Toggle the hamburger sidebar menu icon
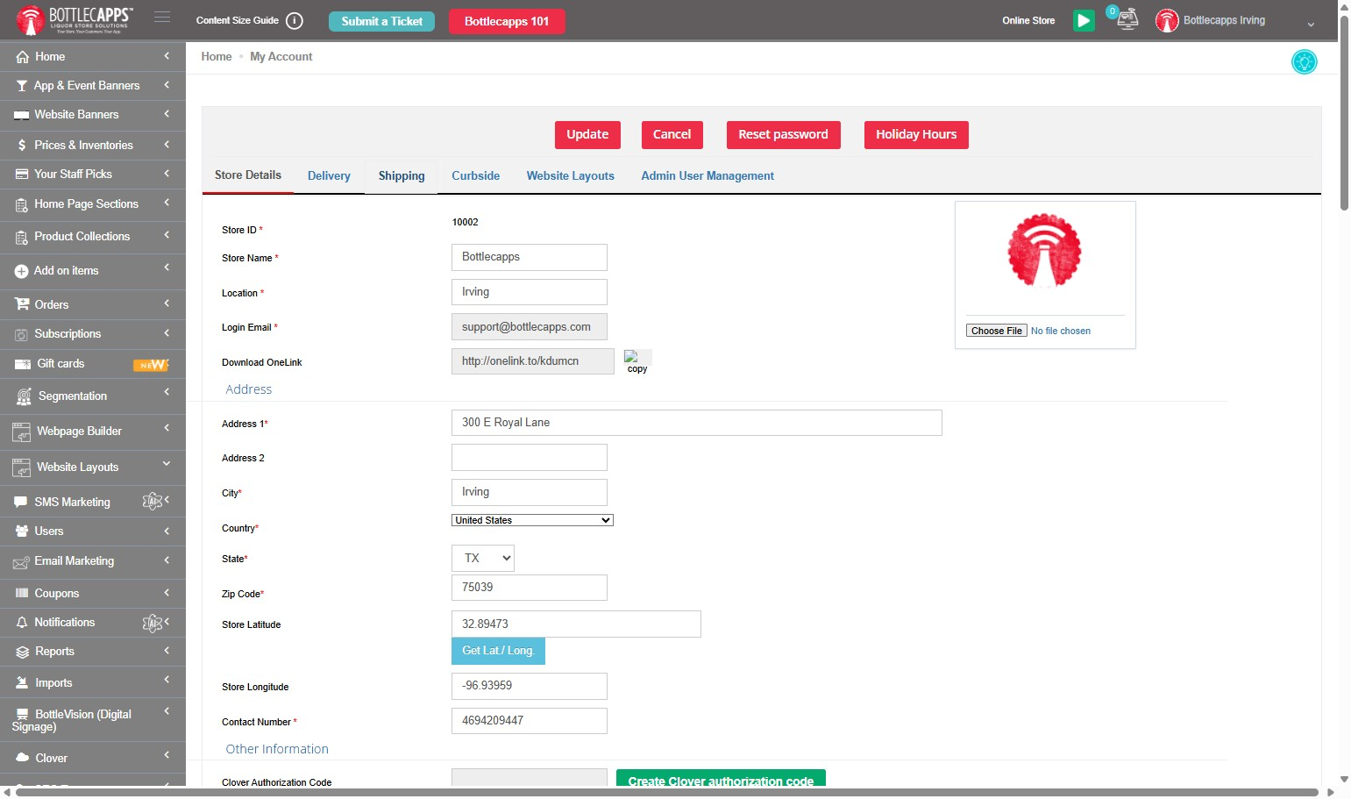Screen dimensions: 1351x799 point(162,17)
